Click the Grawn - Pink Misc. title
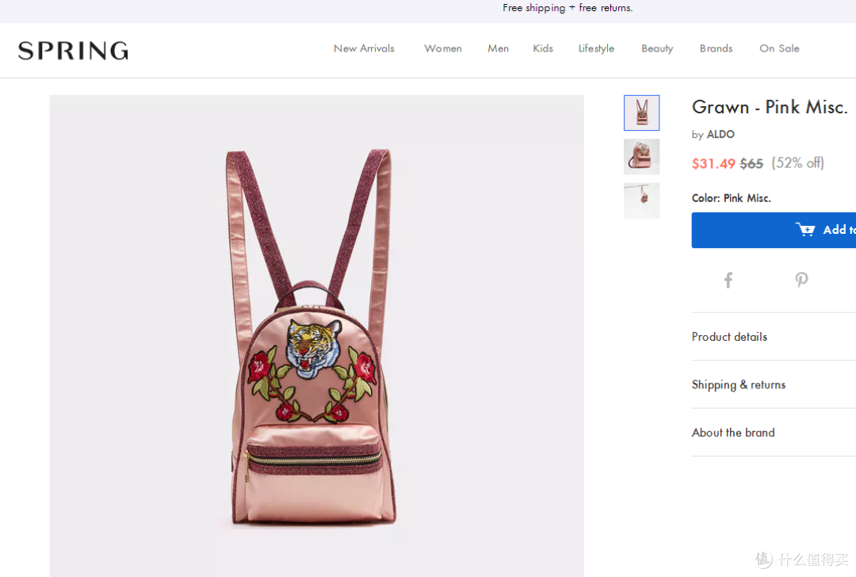This screenshot has height=577, width=856. point(770,107)
